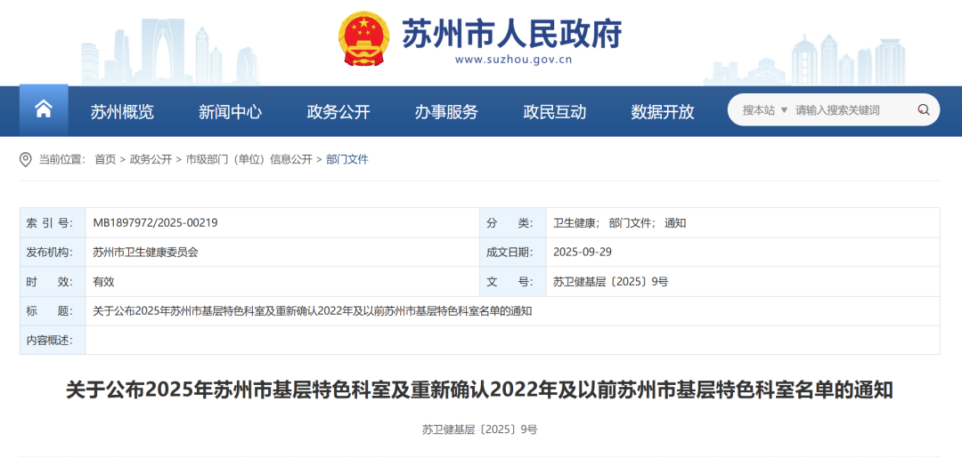The image size is (962, 474).
Task: Open 市级部门（单位）信息公开 breadcrumb link
Action: (x=249, y=159)
